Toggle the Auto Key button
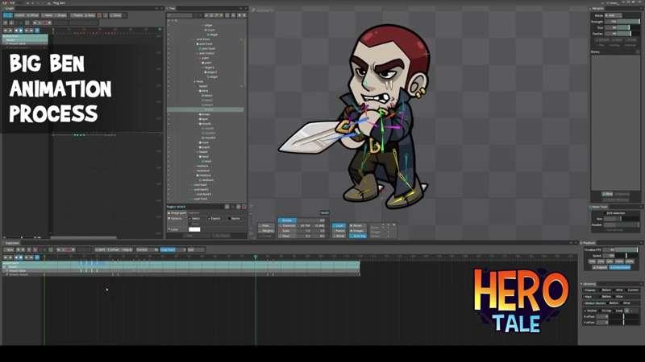Viewport: 645px width, 362px height. [357, 236]
